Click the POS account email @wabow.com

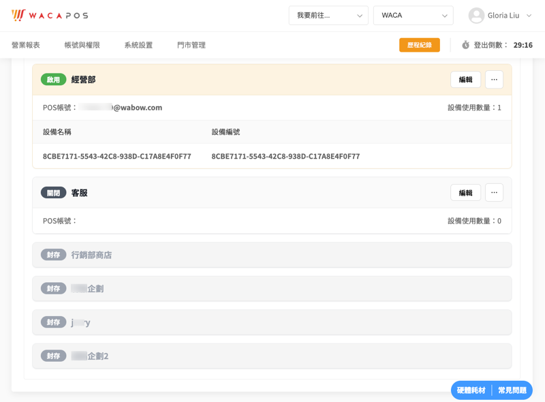pos(121,108)
